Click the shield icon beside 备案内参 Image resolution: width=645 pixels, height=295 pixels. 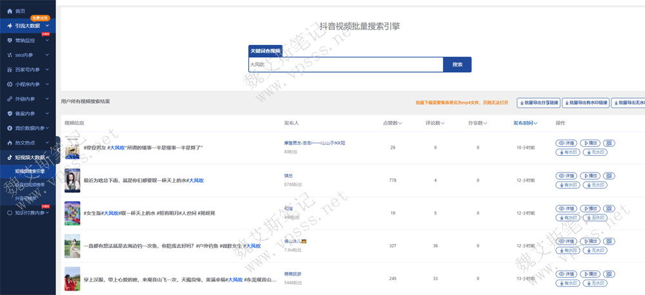(10, 113)
